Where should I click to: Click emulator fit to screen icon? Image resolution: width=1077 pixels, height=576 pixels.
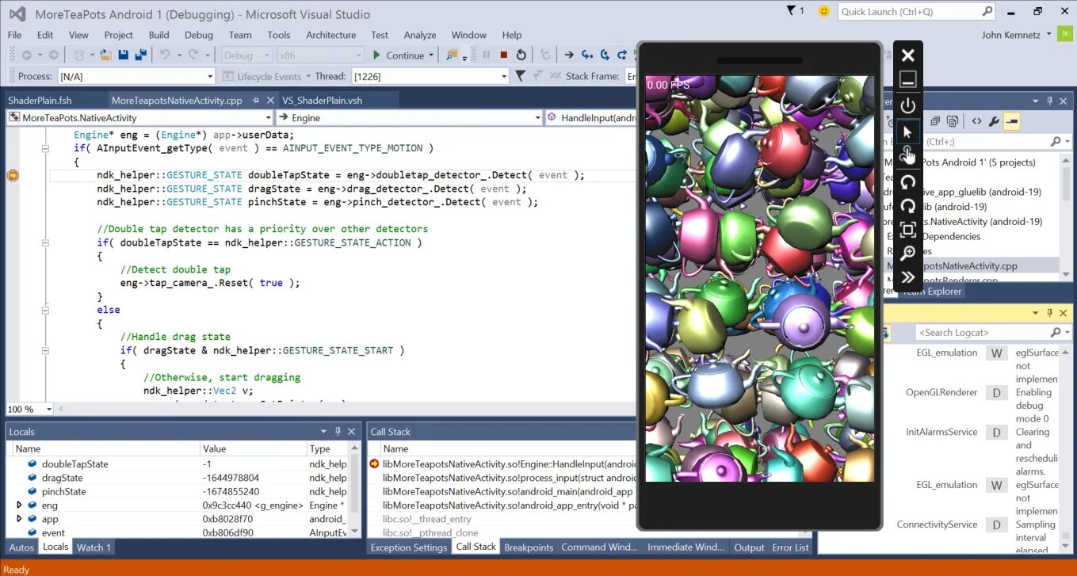[908, 230]
